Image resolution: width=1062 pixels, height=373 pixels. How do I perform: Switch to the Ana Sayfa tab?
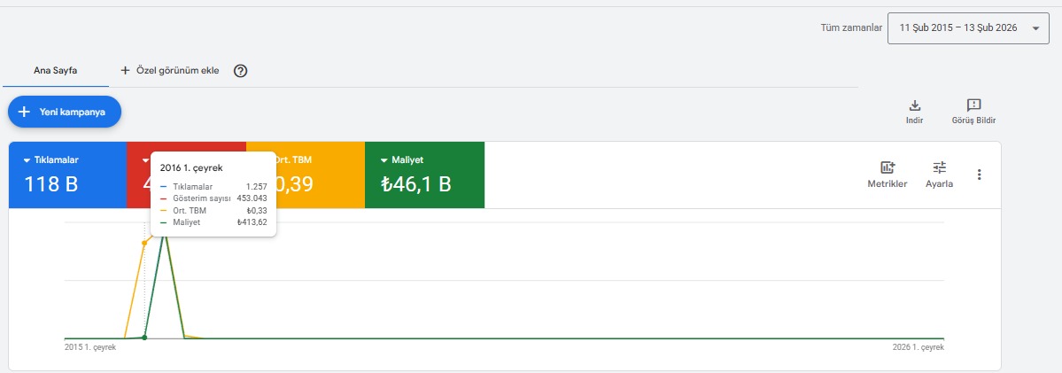coord(56,70)
